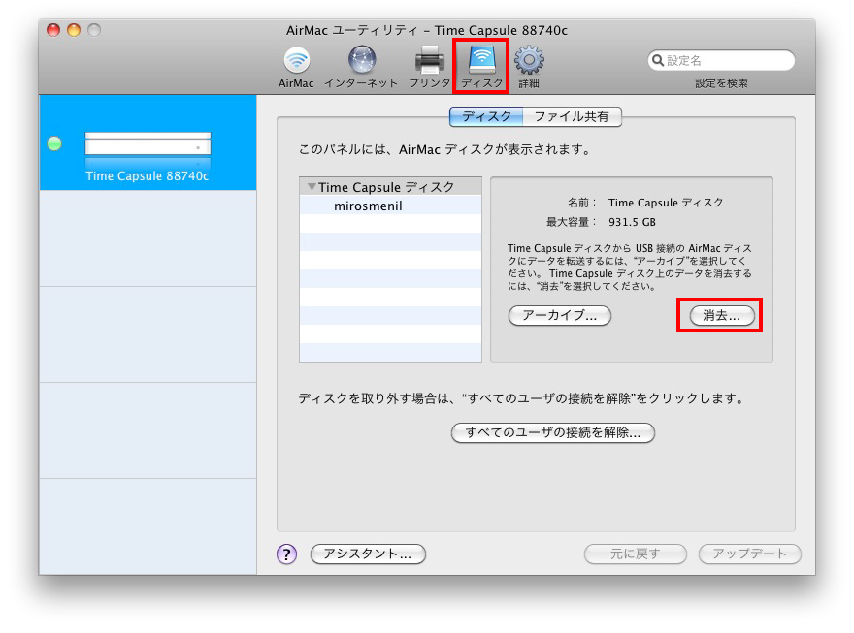This screenshot has width=854, height=633.
Task: Click the 名前 Time Capsule ディスク value
Action: click(x=666, y=203)
